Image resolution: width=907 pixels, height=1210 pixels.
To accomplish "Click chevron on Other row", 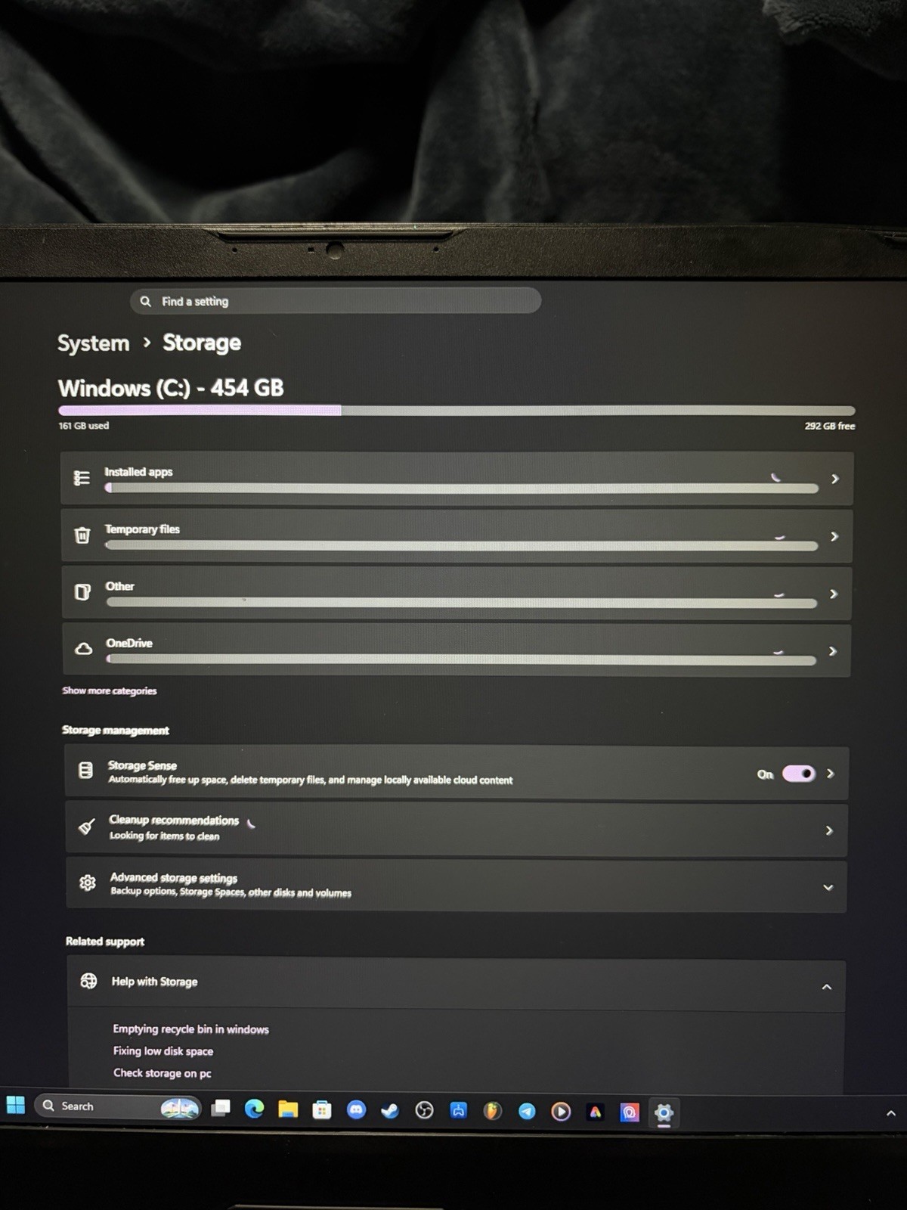I will [x=834, y=594].
